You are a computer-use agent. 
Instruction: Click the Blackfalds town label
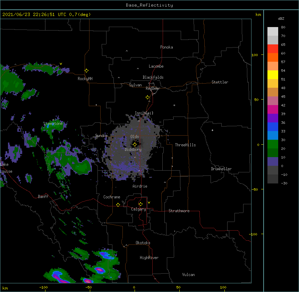point(153,77)
